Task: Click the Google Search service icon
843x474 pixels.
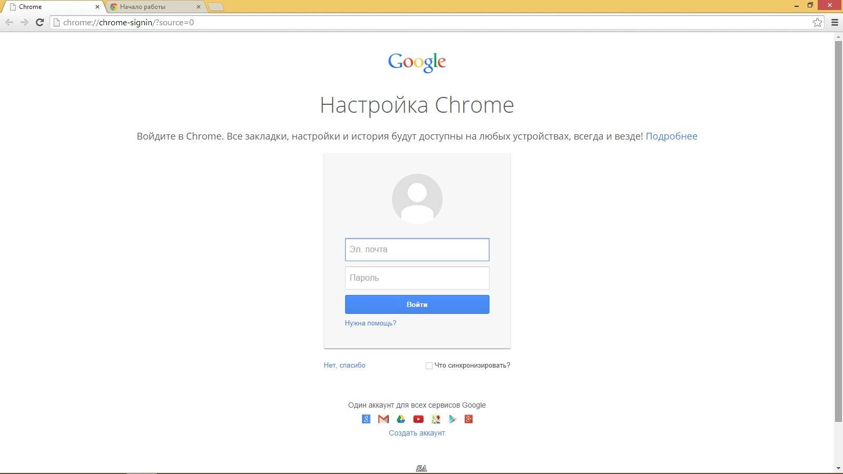Action: click(x=366, y=419)
